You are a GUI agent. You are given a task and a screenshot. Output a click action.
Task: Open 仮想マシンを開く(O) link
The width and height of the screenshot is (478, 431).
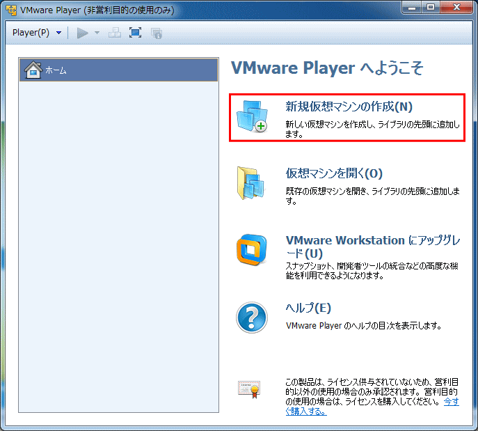334,173
